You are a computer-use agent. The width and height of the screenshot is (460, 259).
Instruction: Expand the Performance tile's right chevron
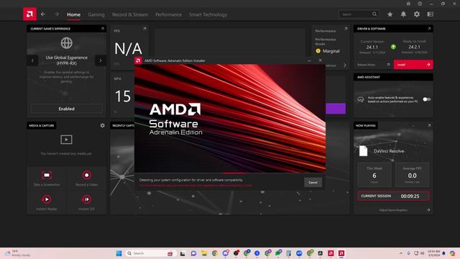pyautogui.click(x=345, y=65)
